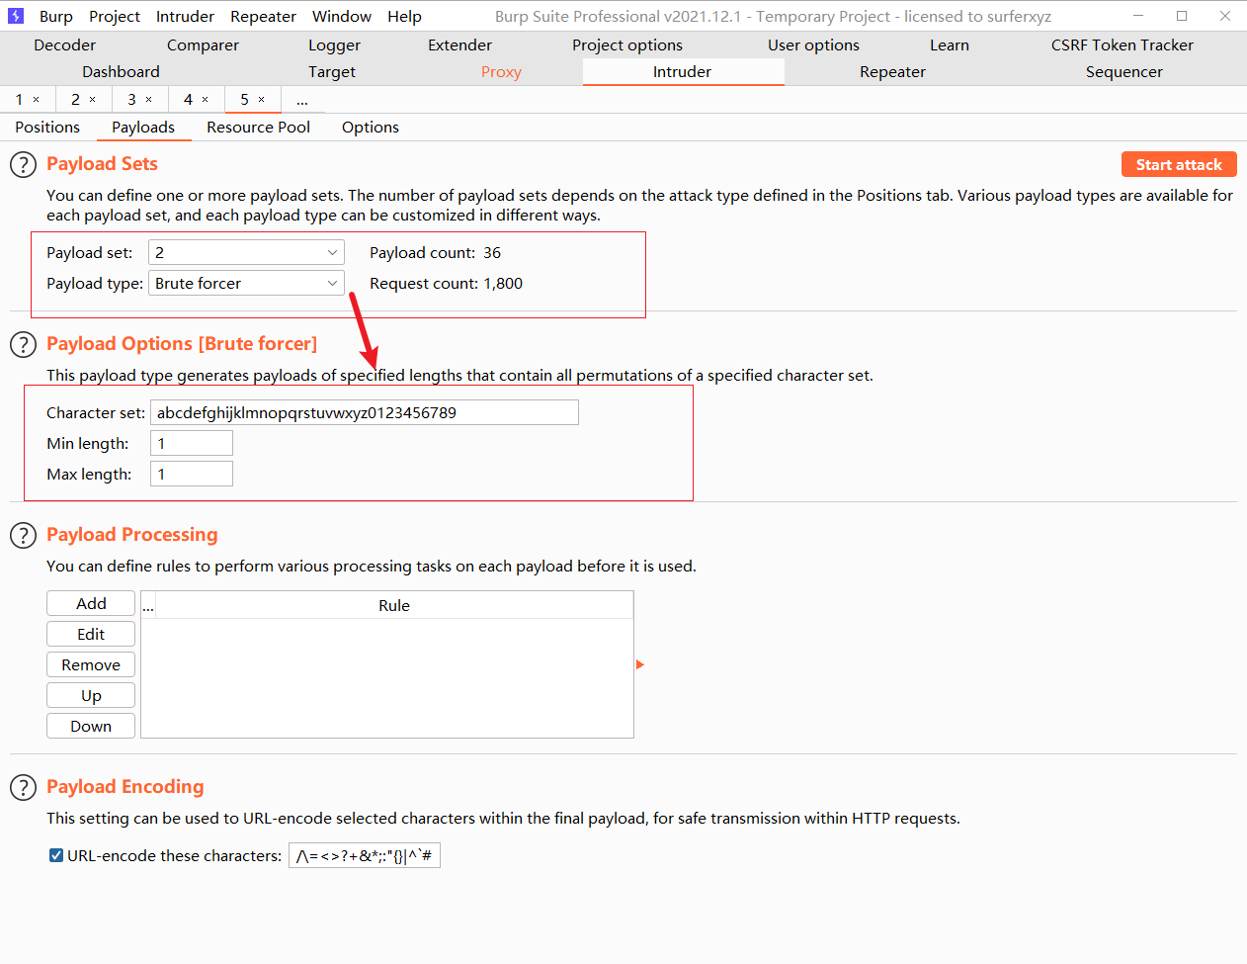Switch to Positions sub-tab
This screenshot has height=964, width=1247.
coord(47,128)
